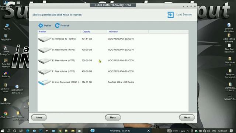Click the '300.00 GB' capacity cell
The image size is (236, 133).
[x=87, y=61]
